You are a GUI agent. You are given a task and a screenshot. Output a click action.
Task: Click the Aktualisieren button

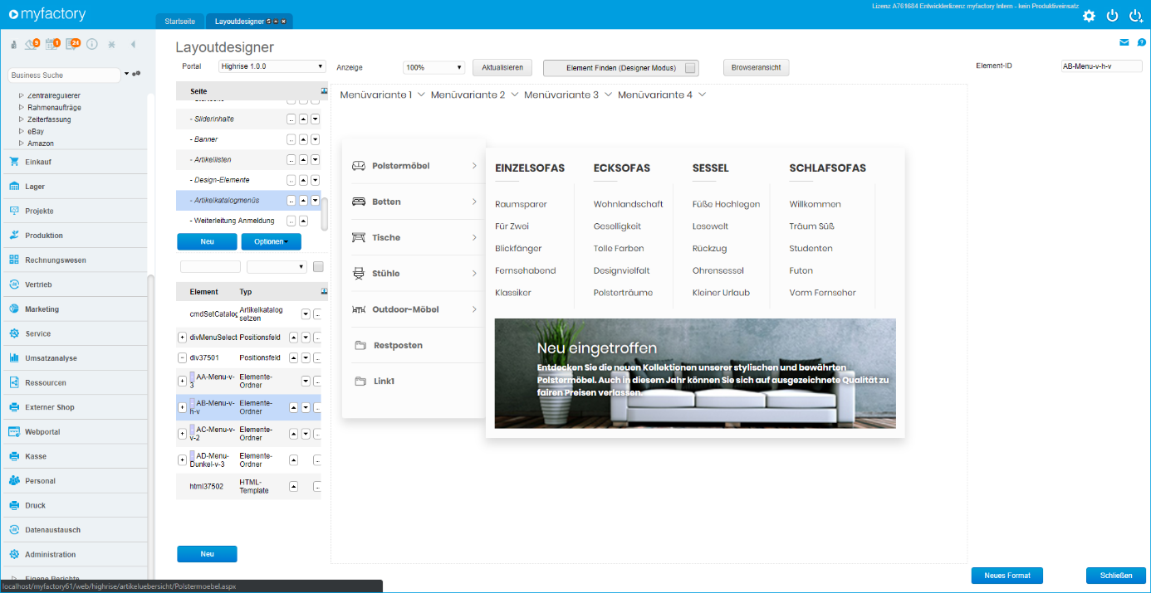(502, 68)
